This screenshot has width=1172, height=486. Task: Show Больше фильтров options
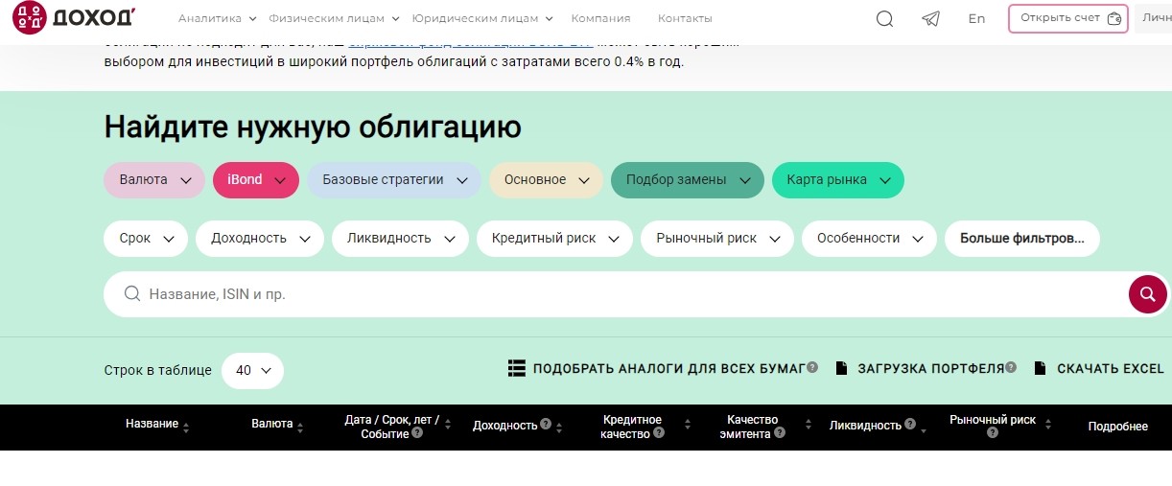coord(1022,239)
